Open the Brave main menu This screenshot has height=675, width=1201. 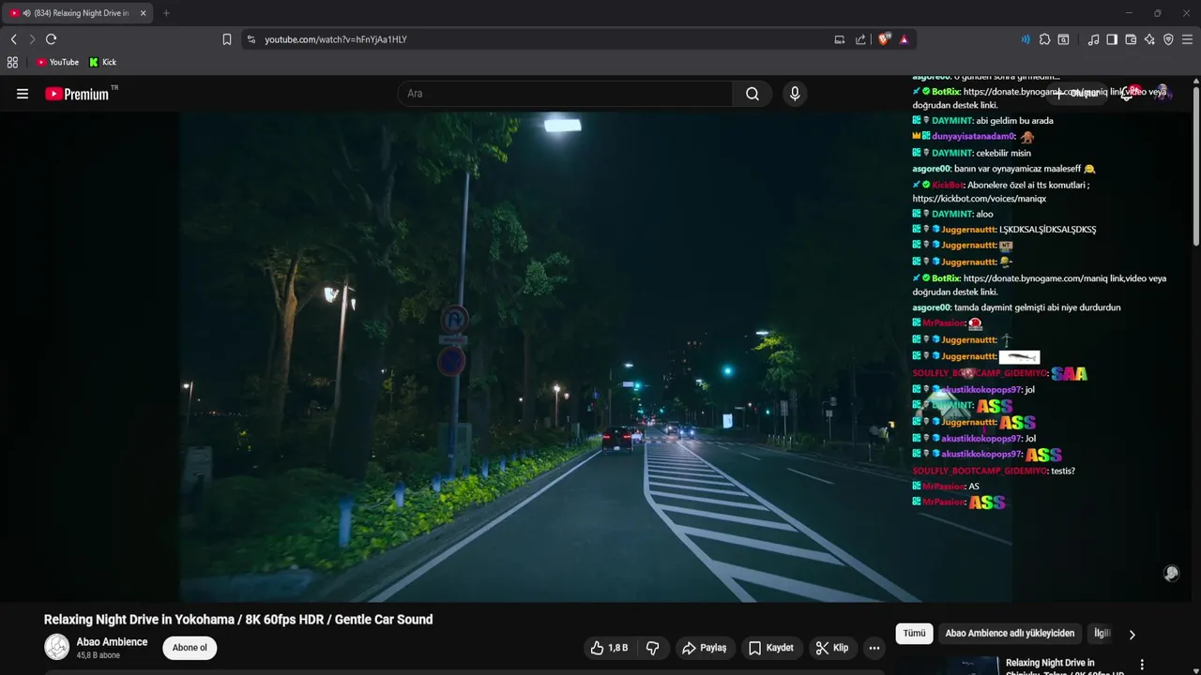1188,39
